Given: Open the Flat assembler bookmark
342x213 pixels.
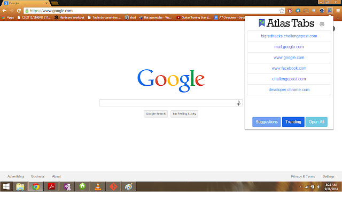Looking at the screenshot, I should point(156,18).
